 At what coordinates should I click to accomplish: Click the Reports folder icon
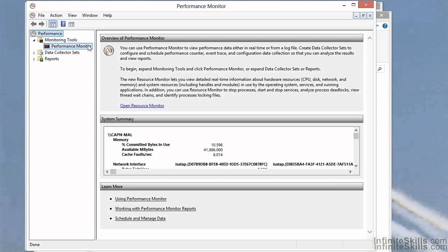[x=41, y=59]
